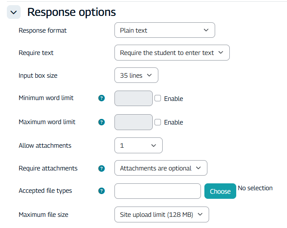Click the Accepted file types text field

pos(157,191)
